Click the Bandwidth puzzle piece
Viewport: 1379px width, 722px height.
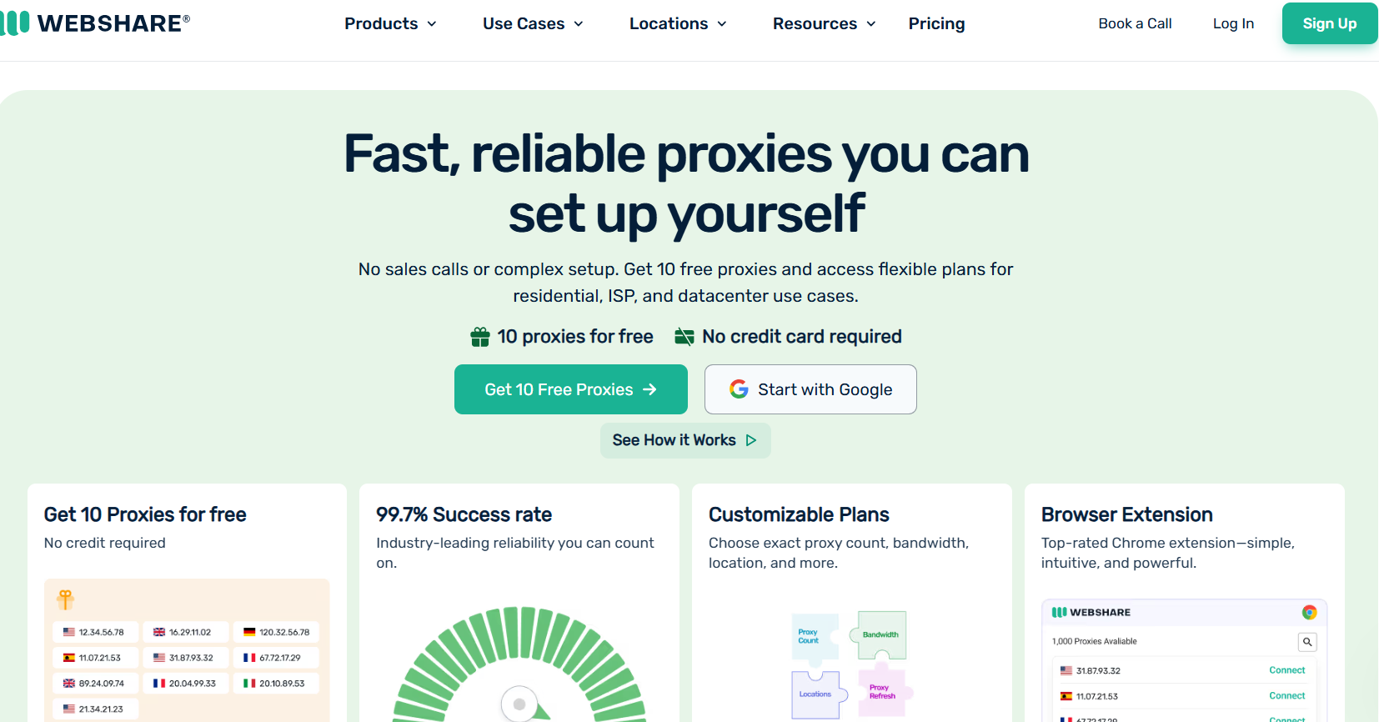pyautogui.click(x=879, y=634)
